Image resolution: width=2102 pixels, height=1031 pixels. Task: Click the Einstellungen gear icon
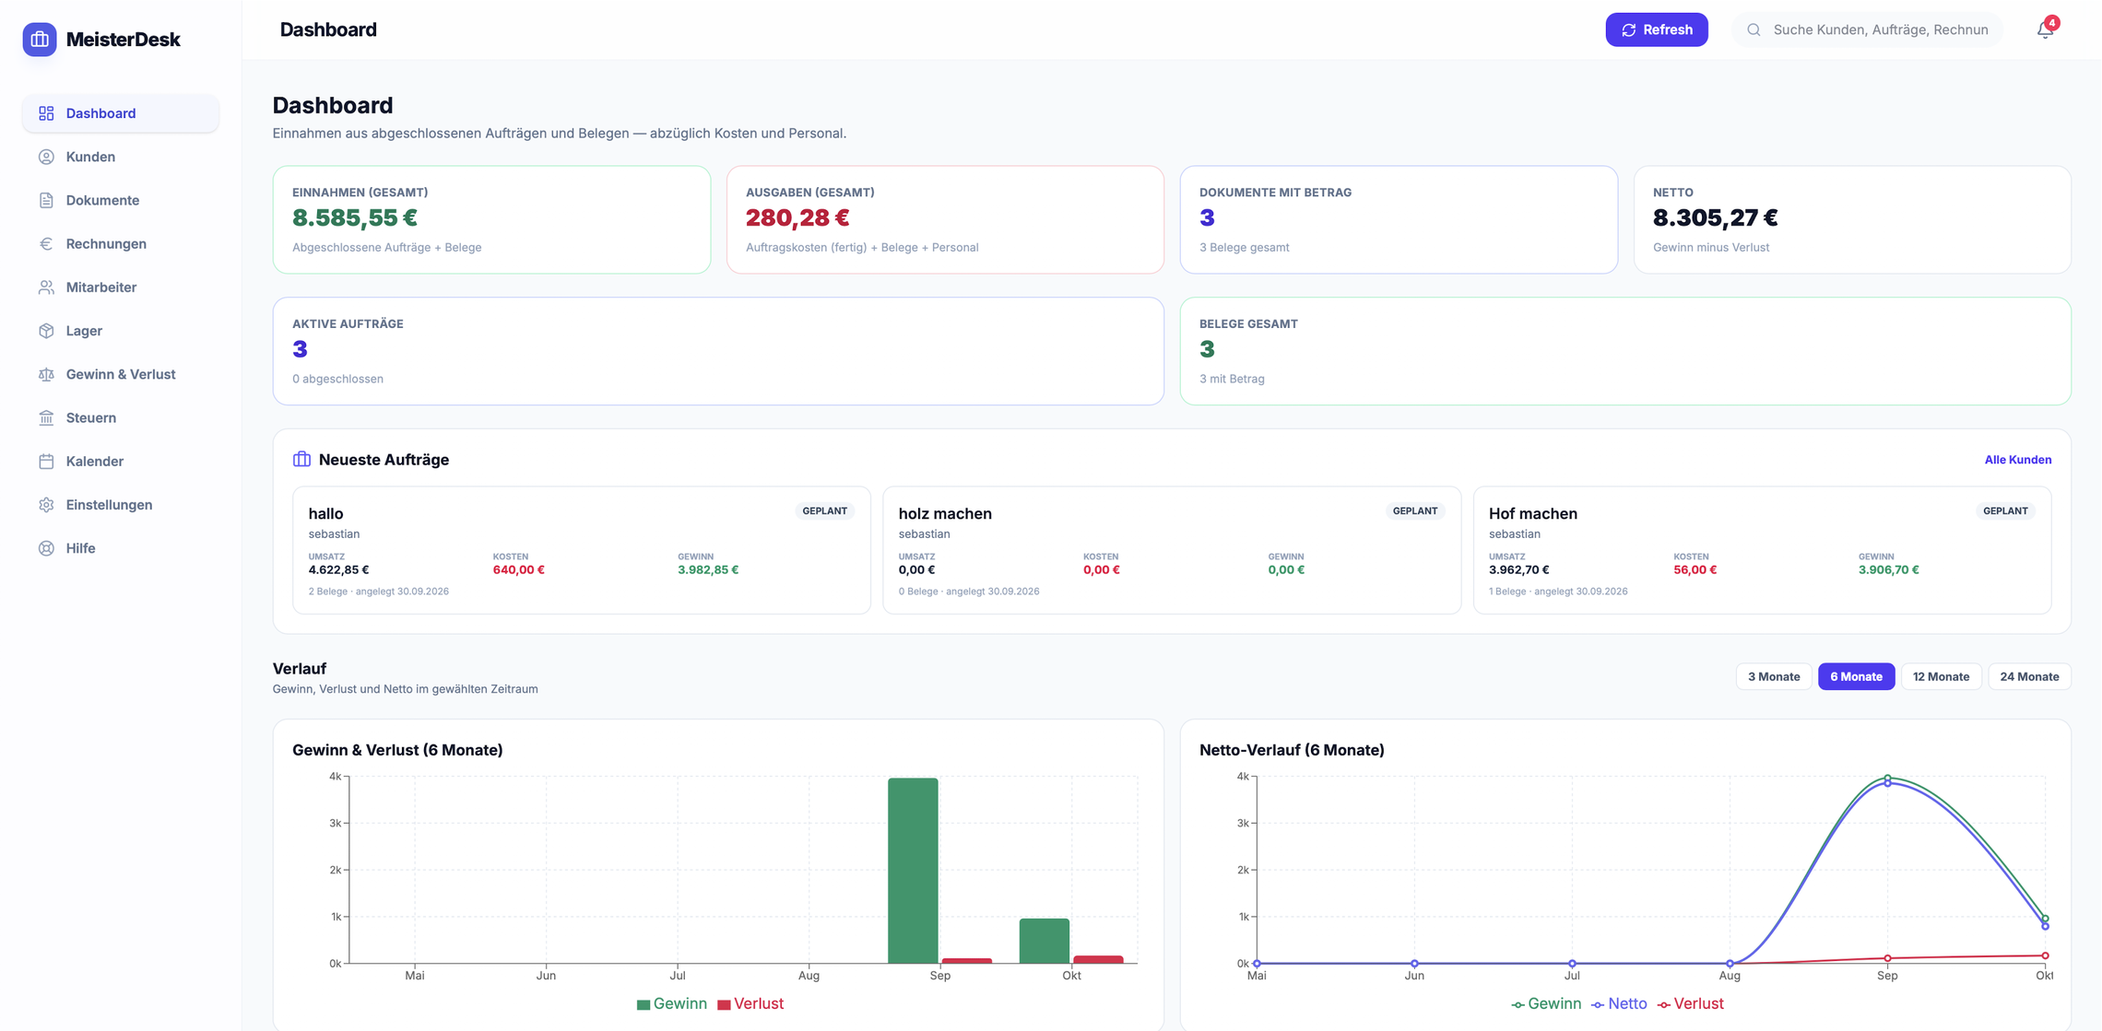click(46, 505)
